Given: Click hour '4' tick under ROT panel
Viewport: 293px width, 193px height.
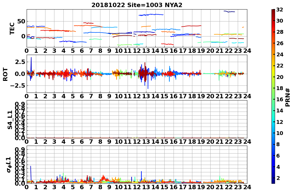Looking at the screenshot, I should tap(64, 96).
